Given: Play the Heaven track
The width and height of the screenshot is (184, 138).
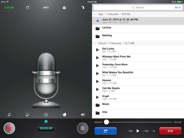Looking at the screenshot, I should pos(97,81).
